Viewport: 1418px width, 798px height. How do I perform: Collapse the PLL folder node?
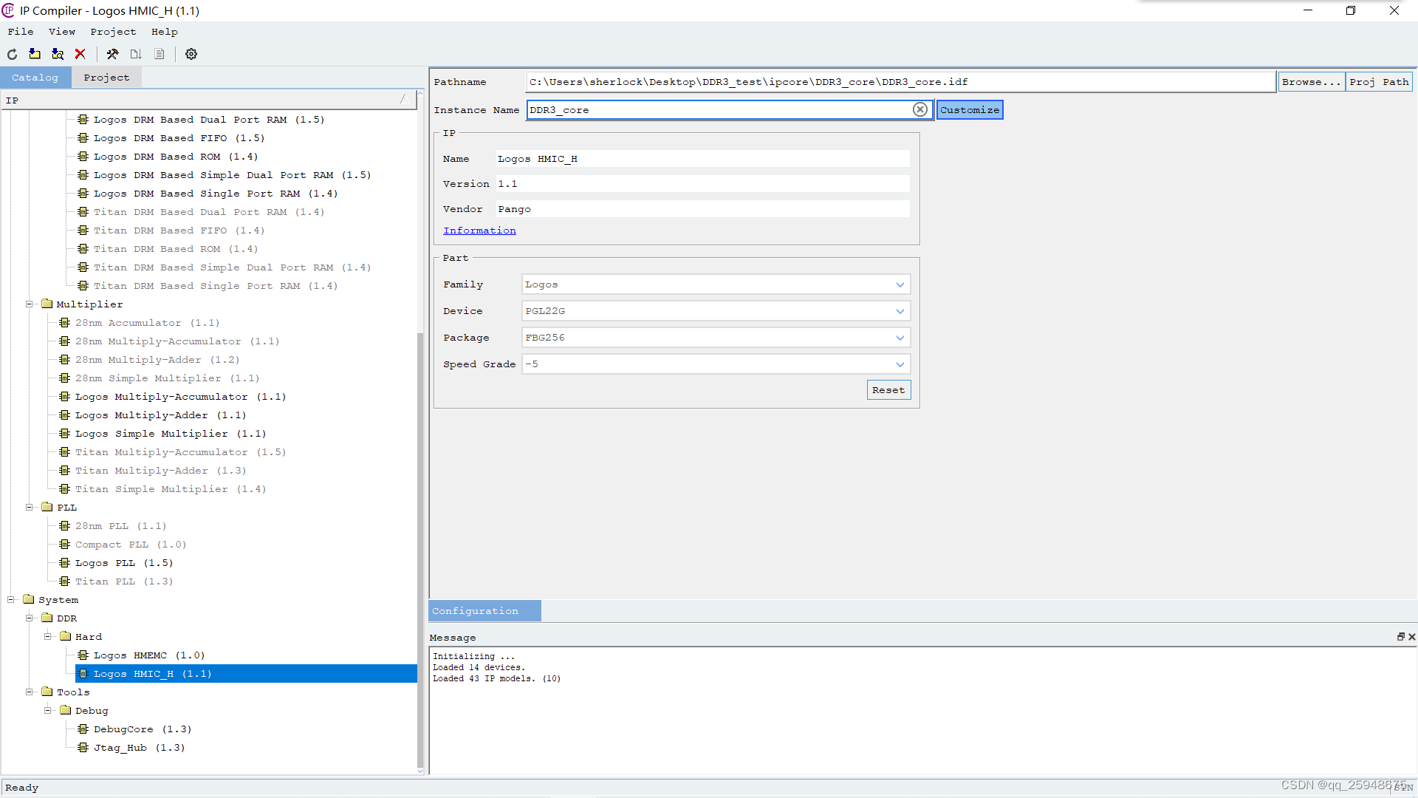30,507
